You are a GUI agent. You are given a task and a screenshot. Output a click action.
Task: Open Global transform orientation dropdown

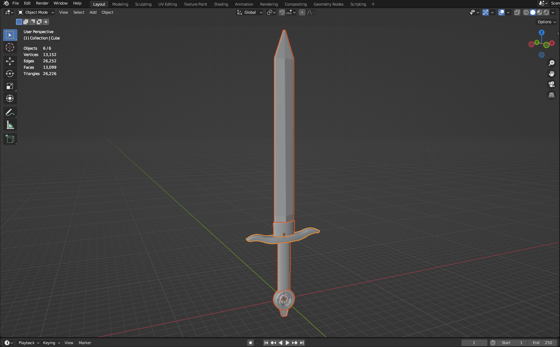(250, 12)
